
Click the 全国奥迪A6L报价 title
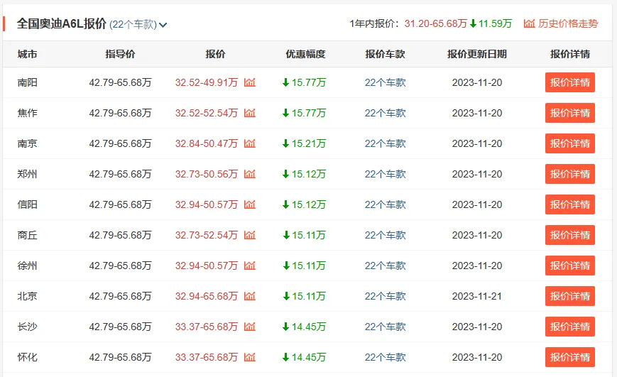pyautogui.click(x=61, y=23)
